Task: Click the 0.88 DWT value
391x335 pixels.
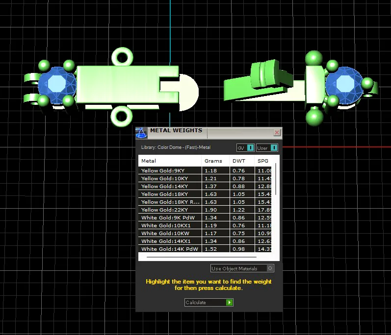Action: coord(238,187)
